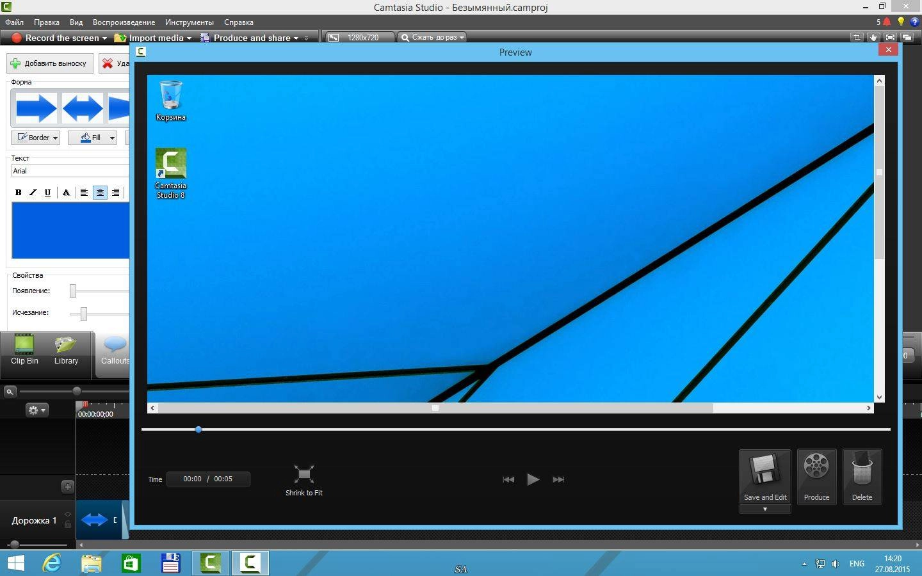Toggle the lock for Дорожка 1

(x=67, y=524)
